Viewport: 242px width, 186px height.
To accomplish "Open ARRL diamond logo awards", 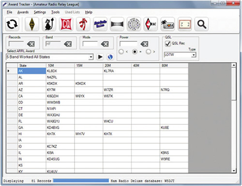I will point(32,24).
